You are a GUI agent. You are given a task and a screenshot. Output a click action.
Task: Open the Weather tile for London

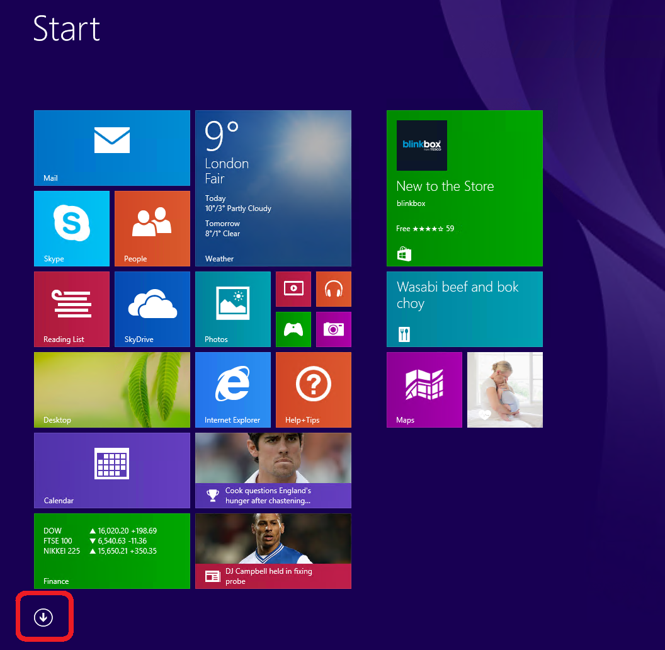273,188
